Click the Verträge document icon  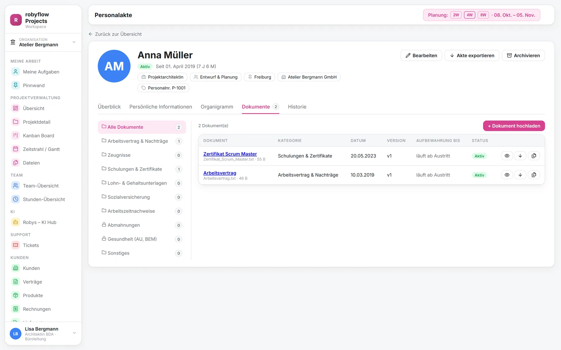tap(16, 282)
